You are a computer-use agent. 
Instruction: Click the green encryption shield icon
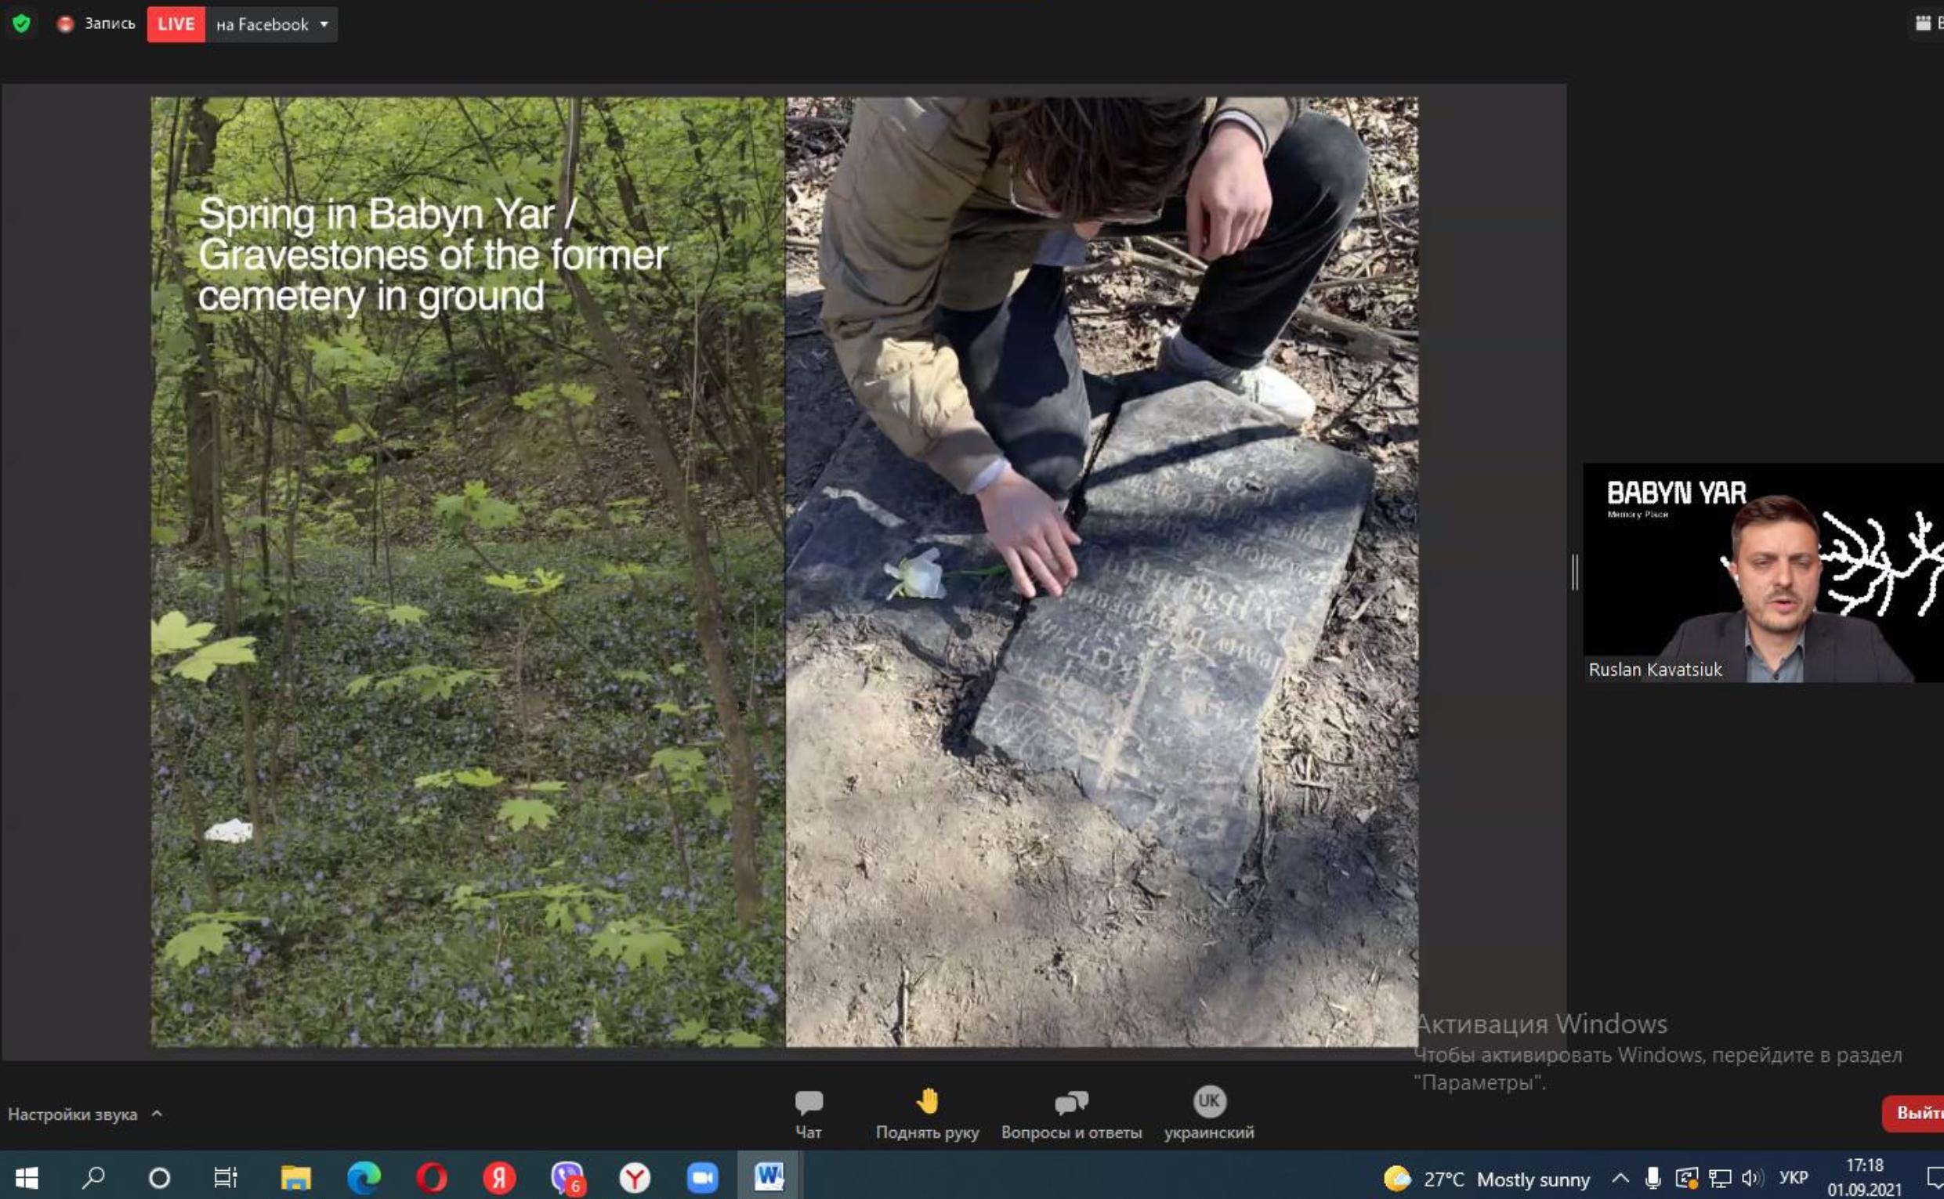pyautogui.click(x=21, y=23)
